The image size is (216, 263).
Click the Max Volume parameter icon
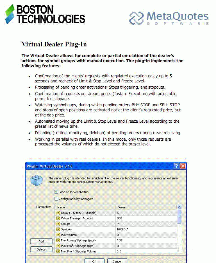(x=58, y=235)
